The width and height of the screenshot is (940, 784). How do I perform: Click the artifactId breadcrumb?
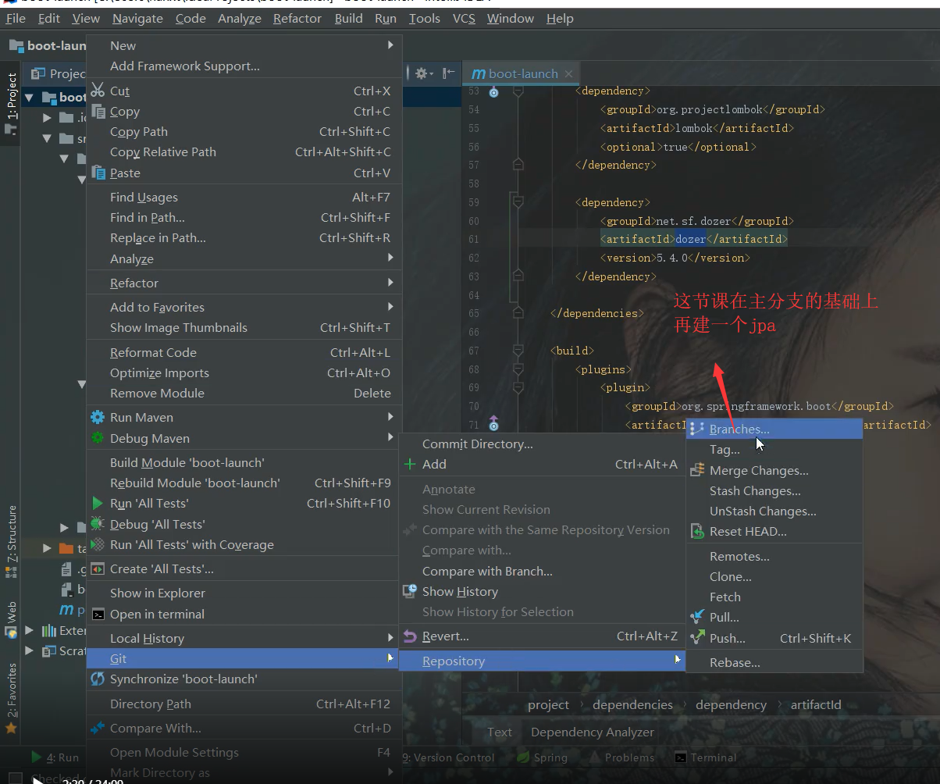tap(816, 704)
